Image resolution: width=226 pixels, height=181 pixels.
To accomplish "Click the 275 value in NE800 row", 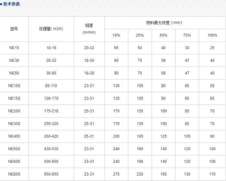I will coord(116,174).
